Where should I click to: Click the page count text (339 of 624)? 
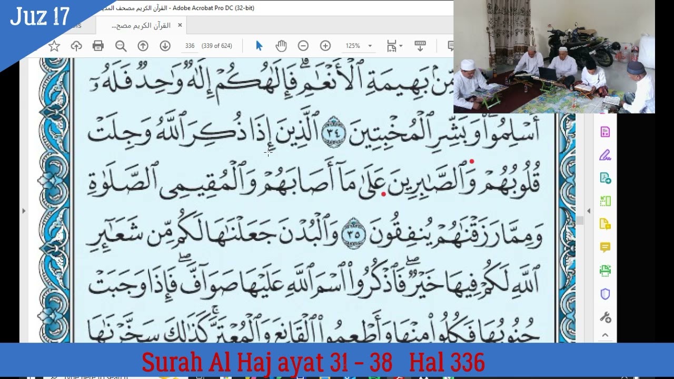(x=216, y=46)
